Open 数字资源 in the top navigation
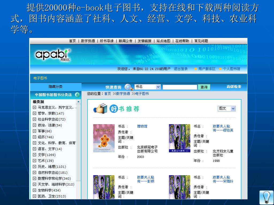The width and height of the screenshot is (274, 205). (x=88, y=41)
